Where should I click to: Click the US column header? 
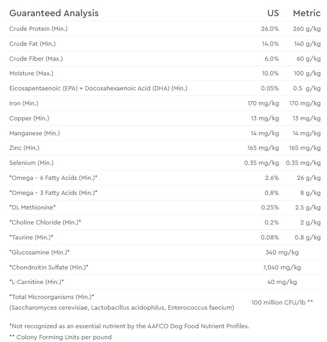coord(273,13)
